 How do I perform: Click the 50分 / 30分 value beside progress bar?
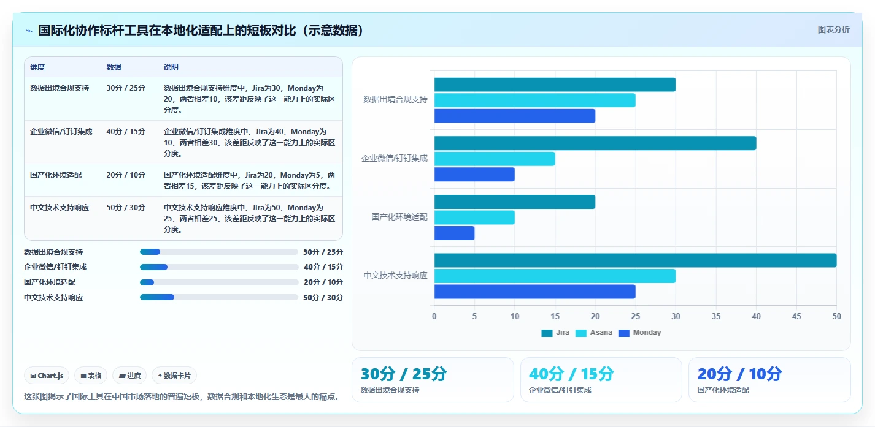[x=323, y=298]
